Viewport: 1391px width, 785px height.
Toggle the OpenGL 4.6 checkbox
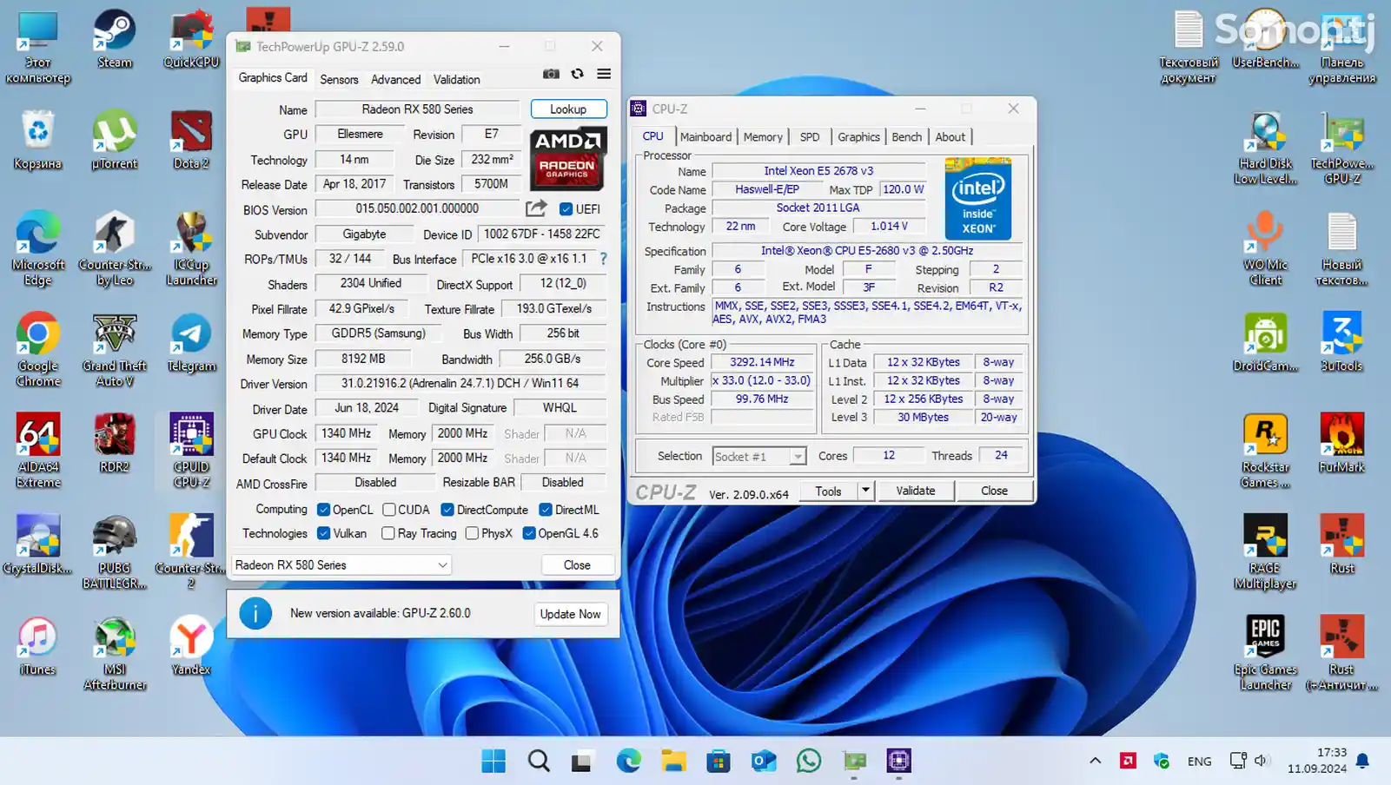528,533
